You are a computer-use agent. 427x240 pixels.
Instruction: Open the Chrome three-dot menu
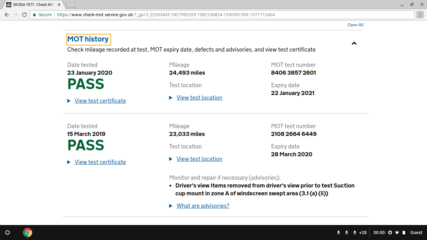click(420, 15)
